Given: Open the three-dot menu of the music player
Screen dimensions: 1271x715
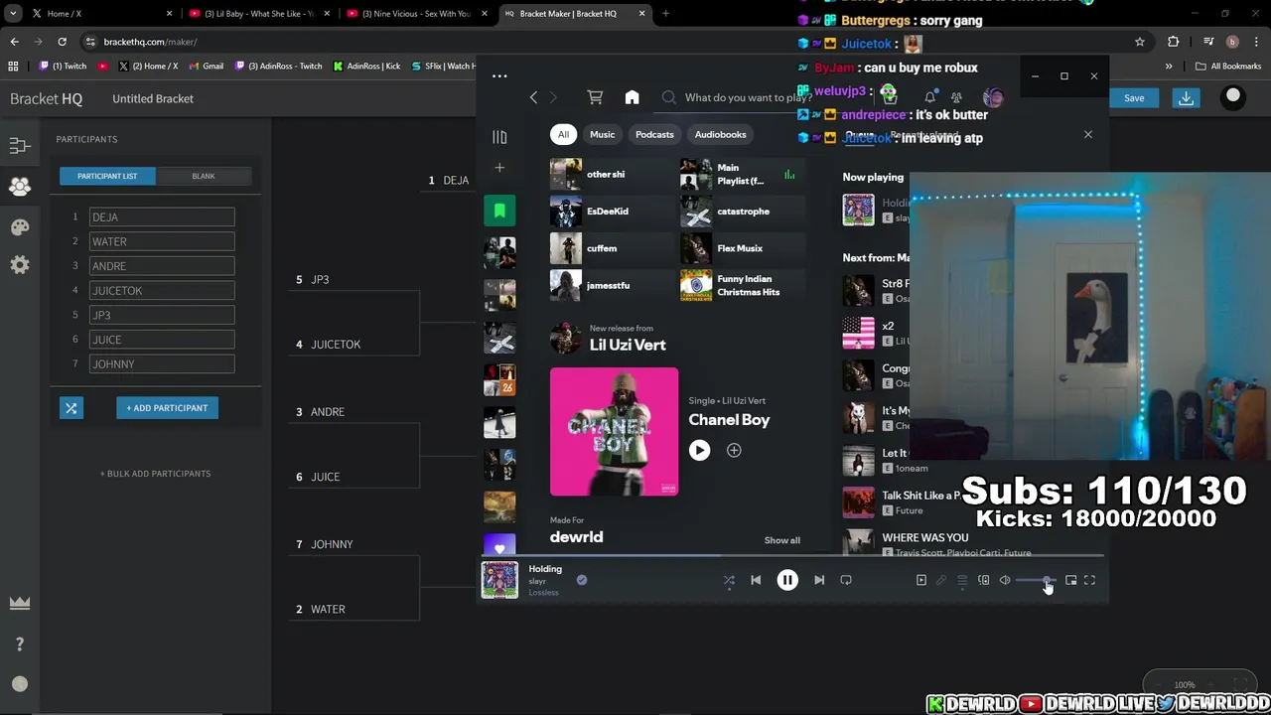Looking at the screenshot, I should [499, 75].
